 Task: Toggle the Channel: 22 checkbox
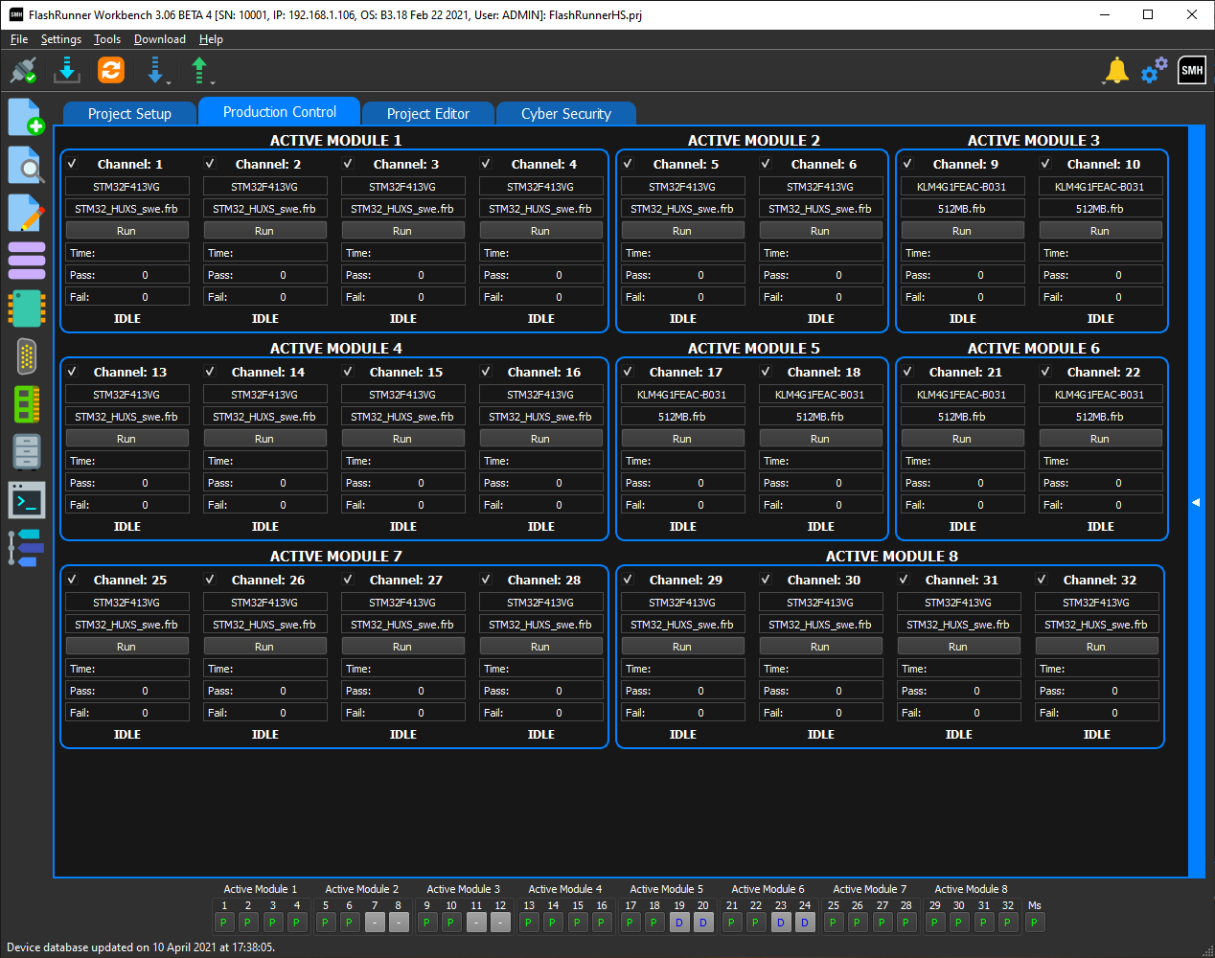[x=1045, y=372]
